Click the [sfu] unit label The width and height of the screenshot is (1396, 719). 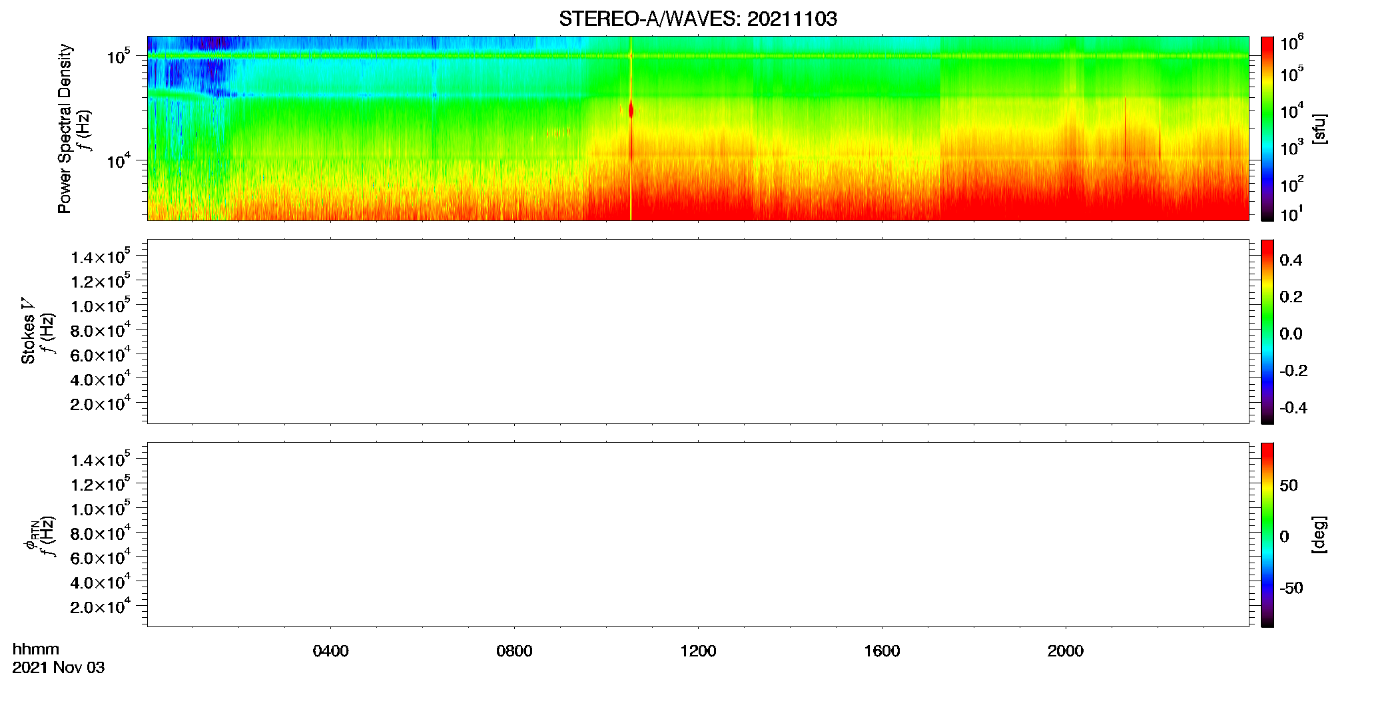tap(1319, 128)
